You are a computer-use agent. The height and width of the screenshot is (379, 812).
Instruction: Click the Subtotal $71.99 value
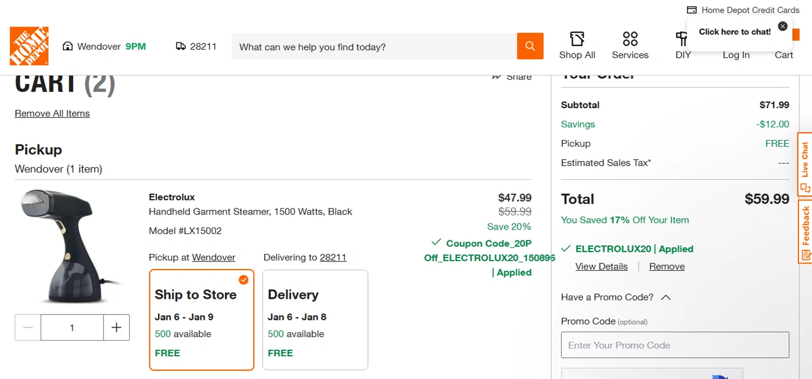click(774, 105)
